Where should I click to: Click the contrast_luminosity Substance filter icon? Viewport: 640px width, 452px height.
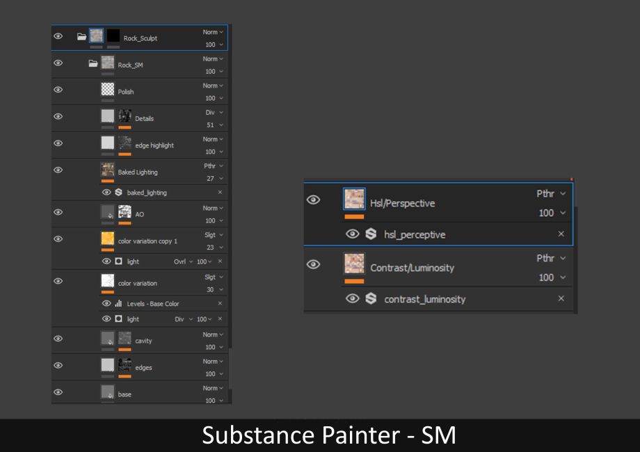tap(371, 298)
